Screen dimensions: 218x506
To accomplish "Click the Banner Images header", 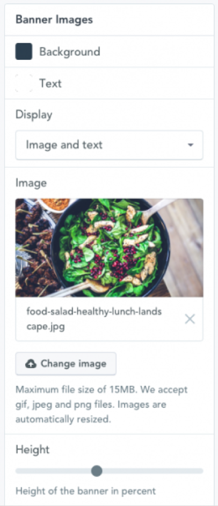I will click(54, 20).
